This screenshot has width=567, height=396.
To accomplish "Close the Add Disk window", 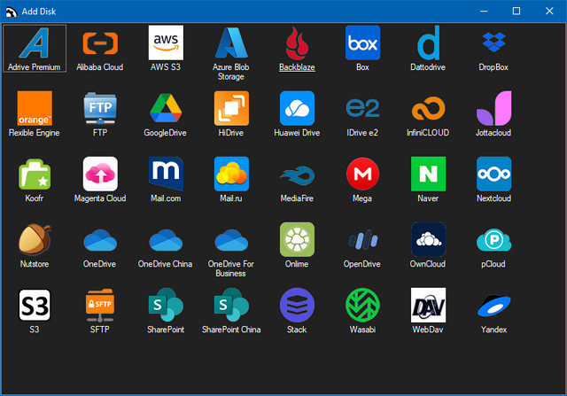I will point(548,11).
